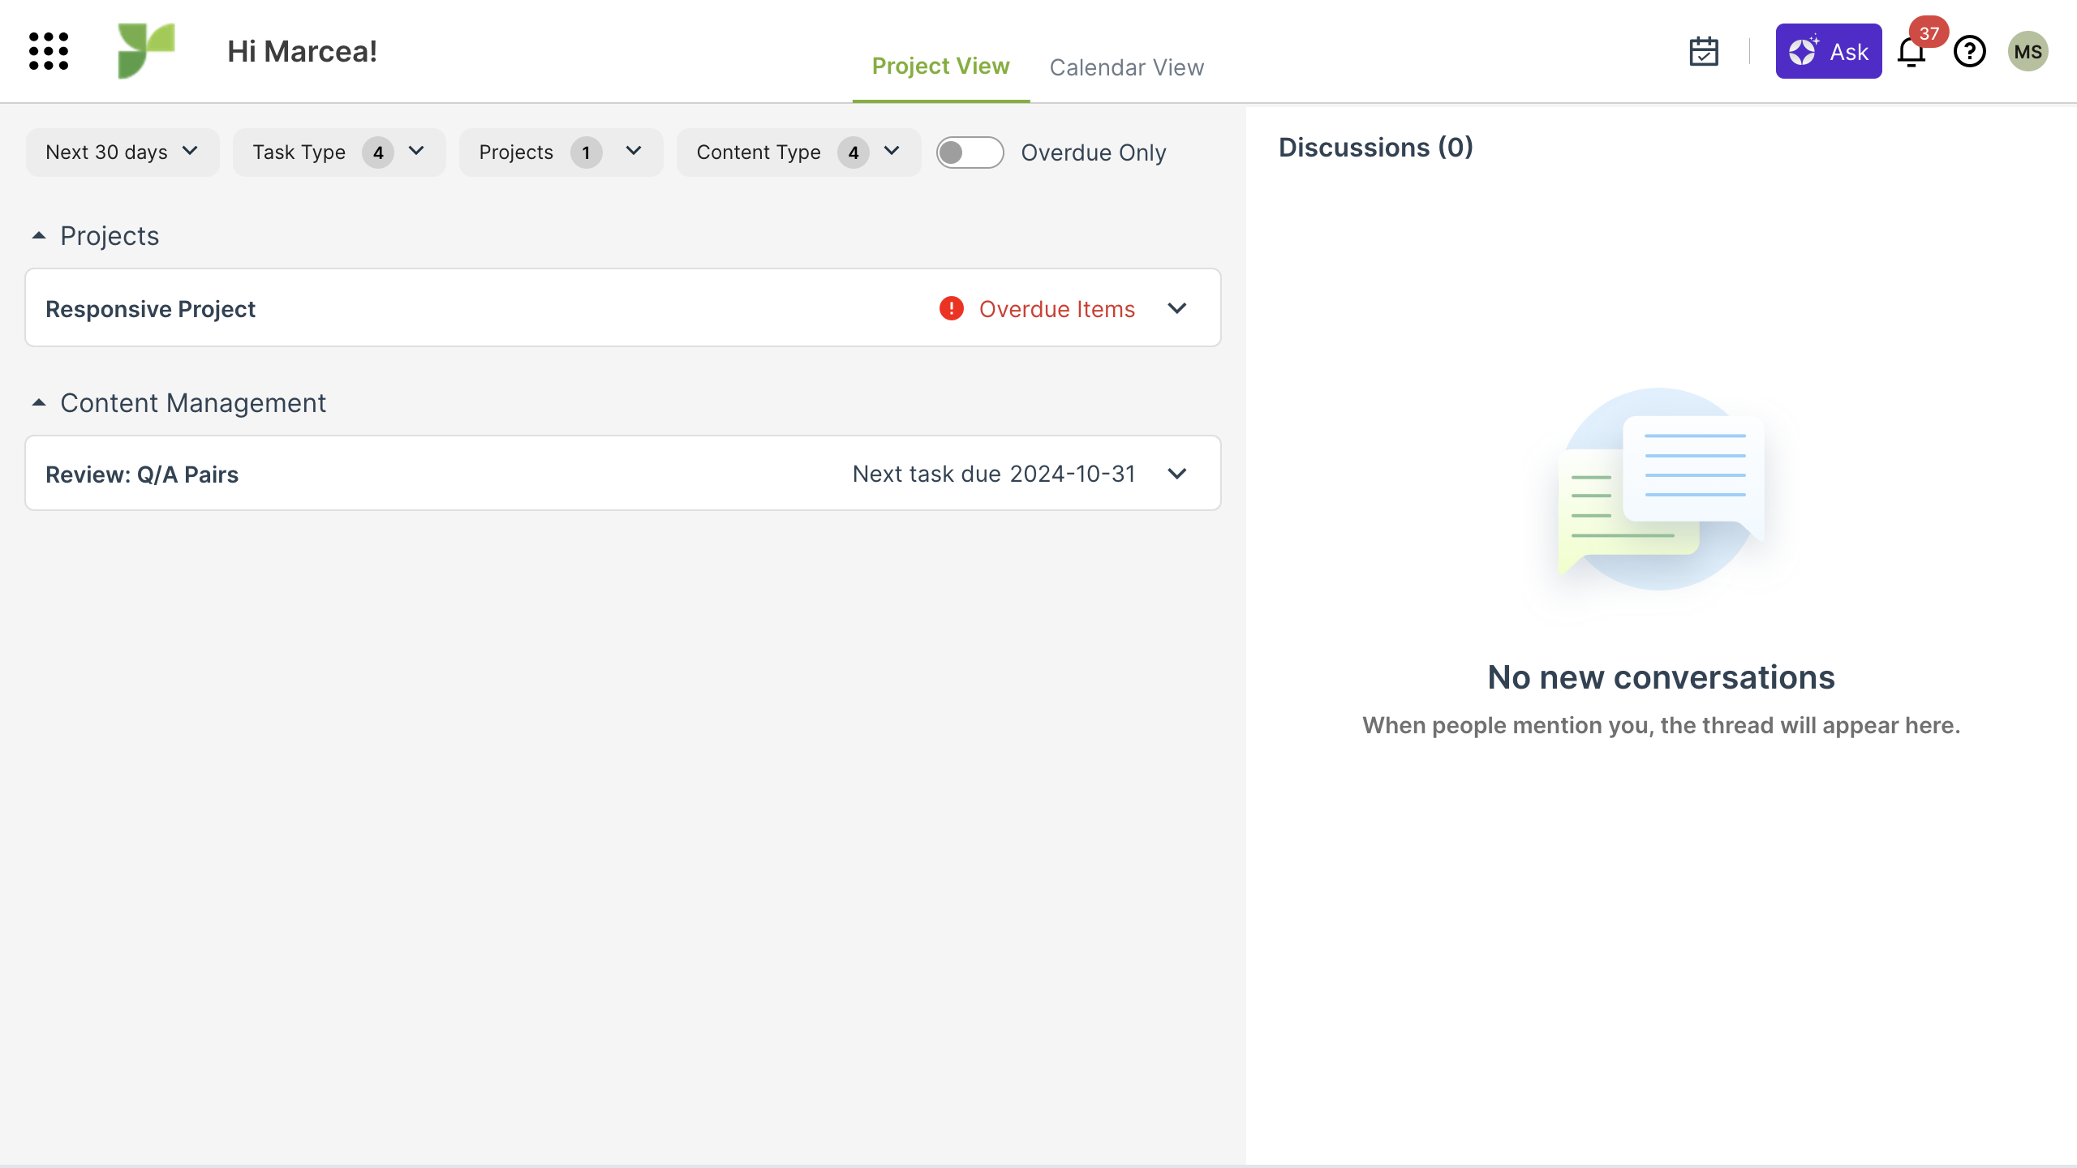This screenshot has width=2077, height=1168.
Task: Open notifications bell with 37 badge
Action: pos(1911,52)
